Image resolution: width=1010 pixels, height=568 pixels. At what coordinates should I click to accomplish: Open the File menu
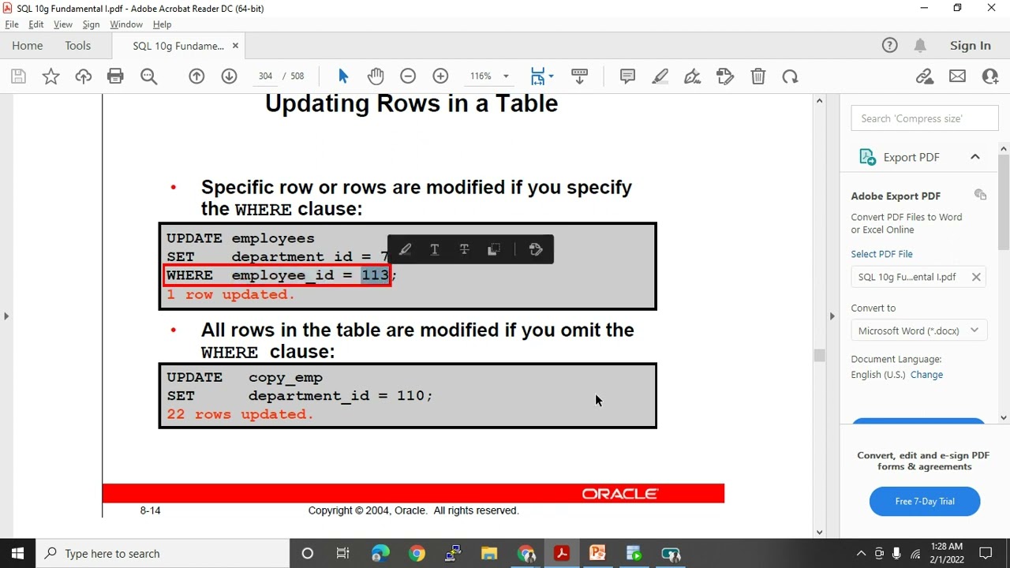(12, 24)
